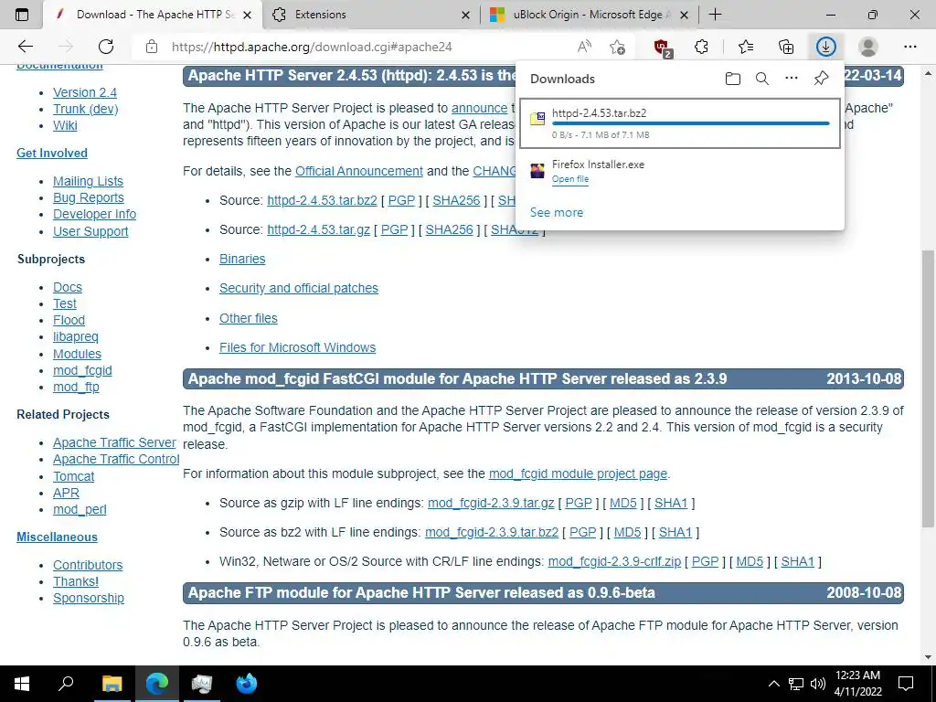Open the Binaries link
Screen dimensions: 936x702
coord(241,259)
